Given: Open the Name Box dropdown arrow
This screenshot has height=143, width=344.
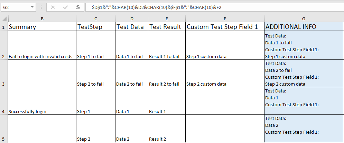Looking at the screenshot, I should click(x=32, y=7).
